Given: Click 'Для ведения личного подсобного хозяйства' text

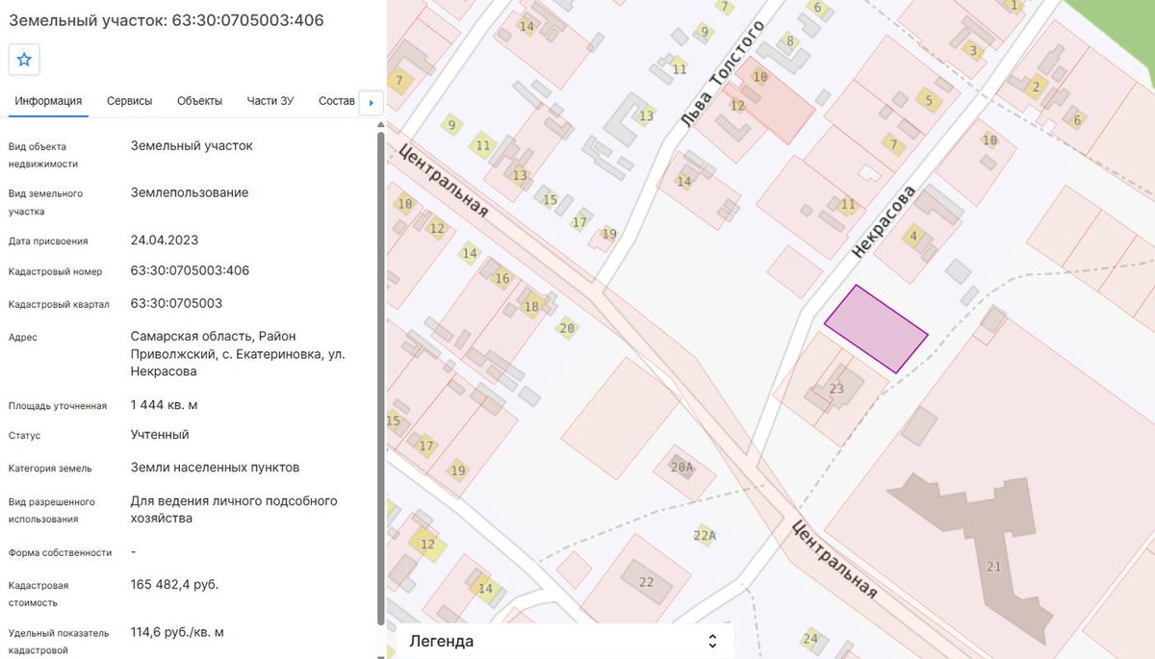Looking at the screenshot, I should click(234, 509).
